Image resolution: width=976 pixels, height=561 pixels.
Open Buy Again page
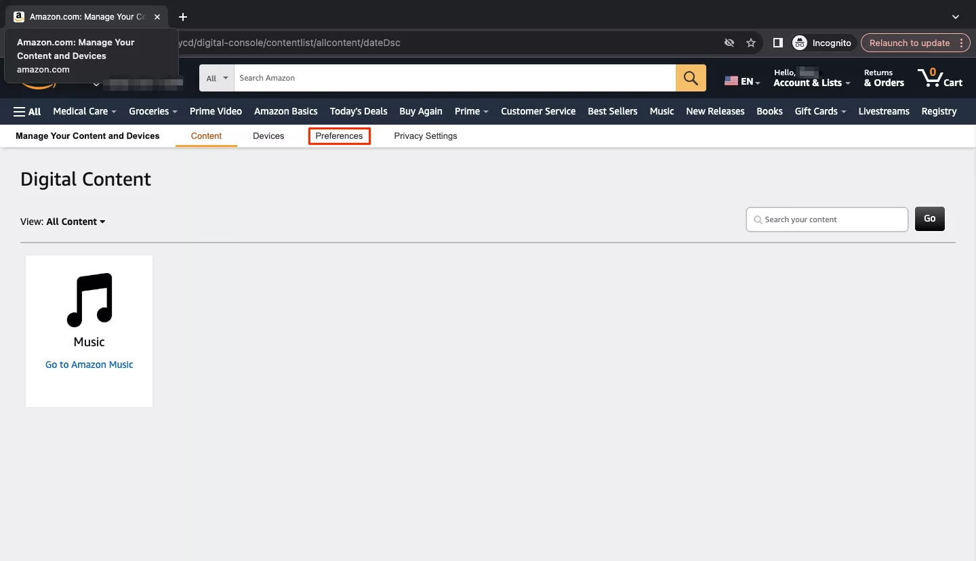[421, 111]
